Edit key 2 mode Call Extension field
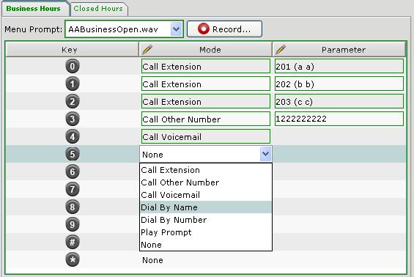Screen dimensions: 414x277 pyautogui.click(x=206, y=102)
